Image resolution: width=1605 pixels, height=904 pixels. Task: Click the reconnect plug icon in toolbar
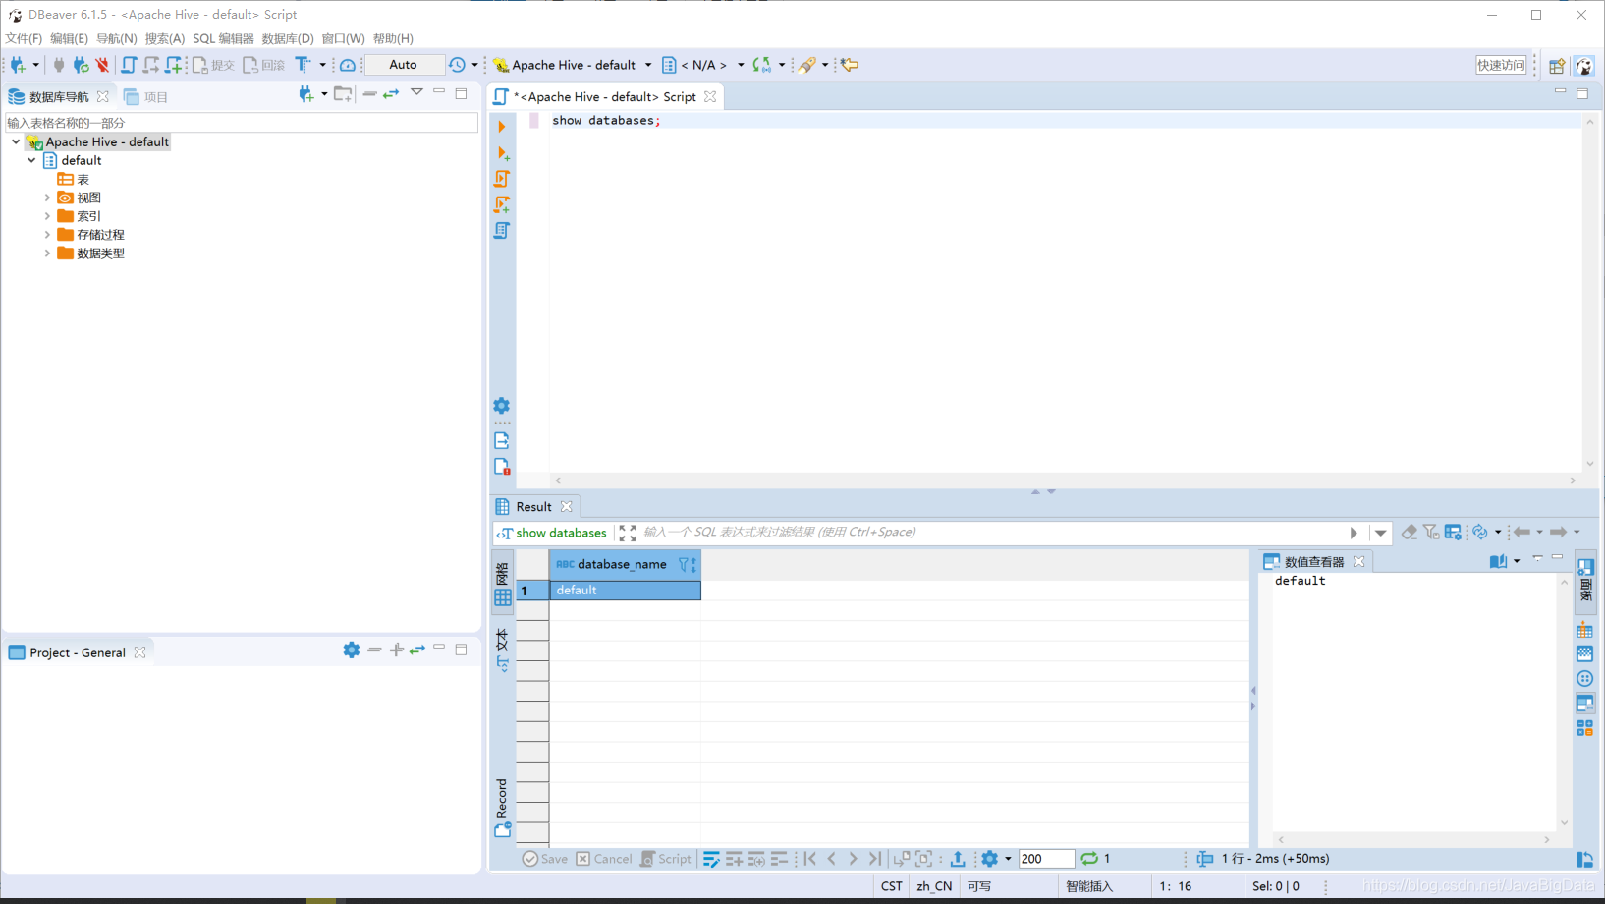[81, 65]
